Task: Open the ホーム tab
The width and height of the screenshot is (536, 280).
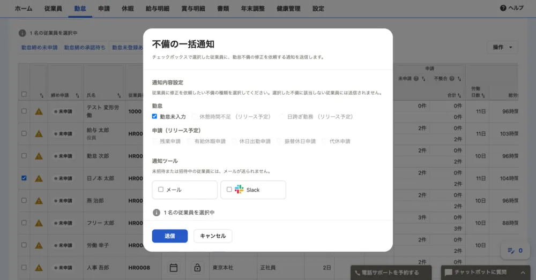Action: pos(24,9)
